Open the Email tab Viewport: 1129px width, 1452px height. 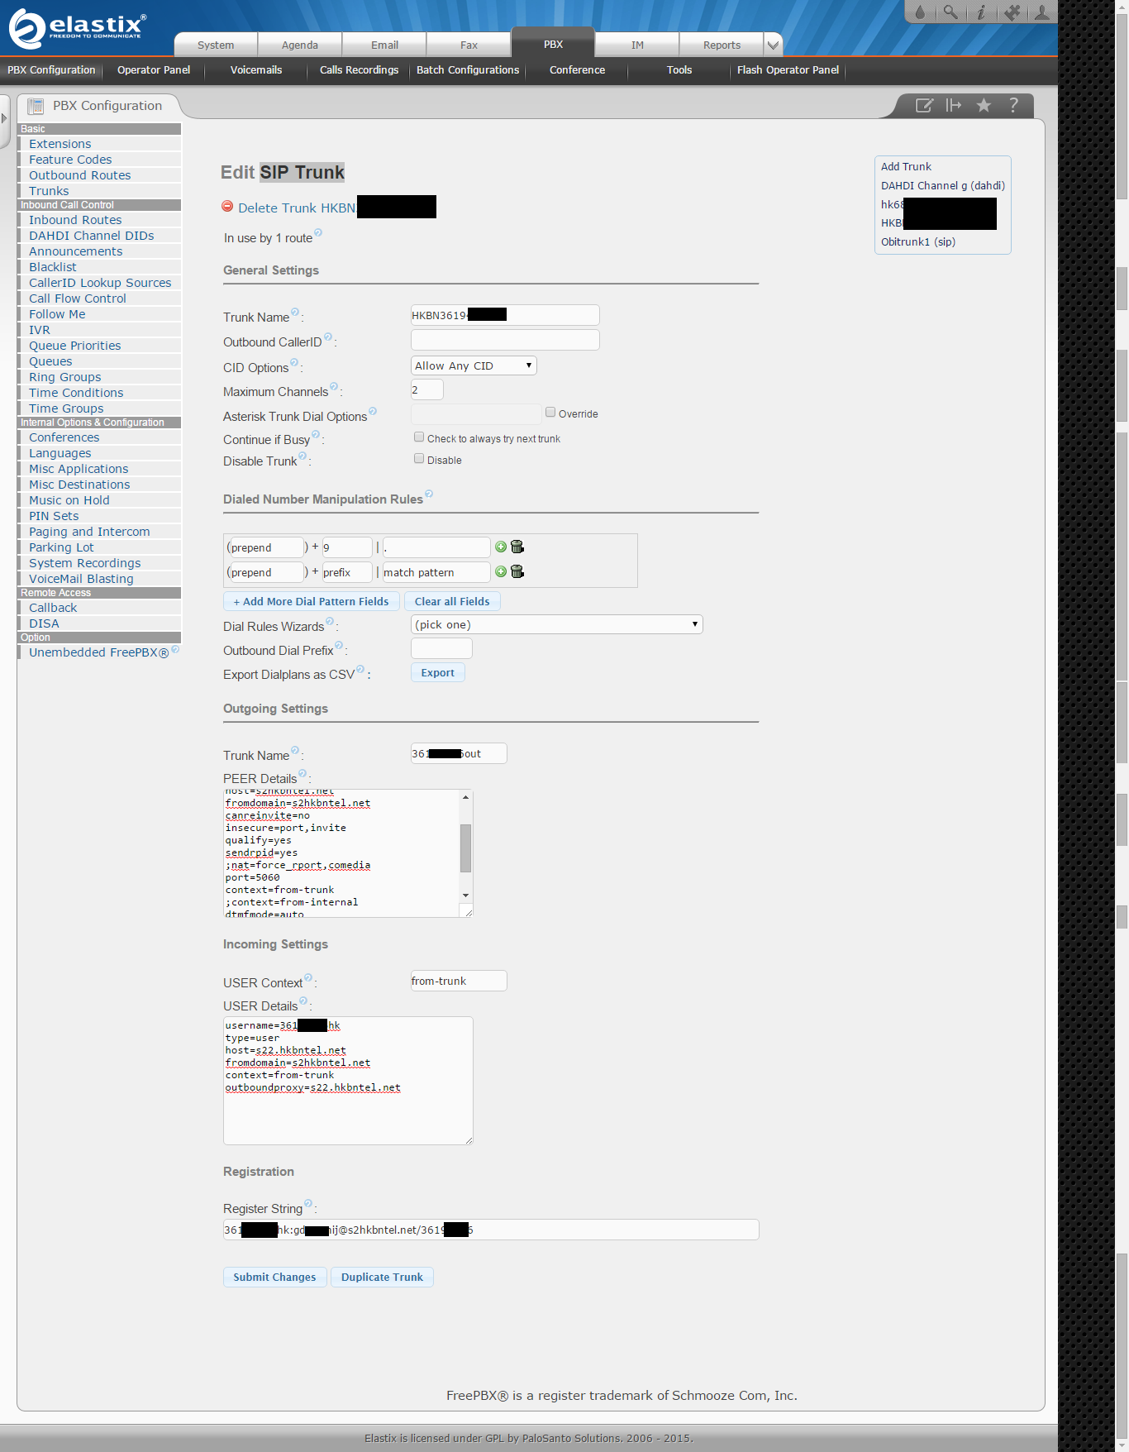(384, 45)
